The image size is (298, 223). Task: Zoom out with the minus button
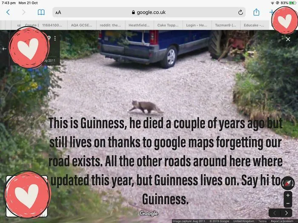[288, 203]
